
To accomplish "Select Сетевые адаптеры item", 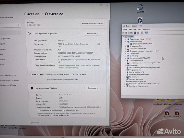I will point(136,79).
